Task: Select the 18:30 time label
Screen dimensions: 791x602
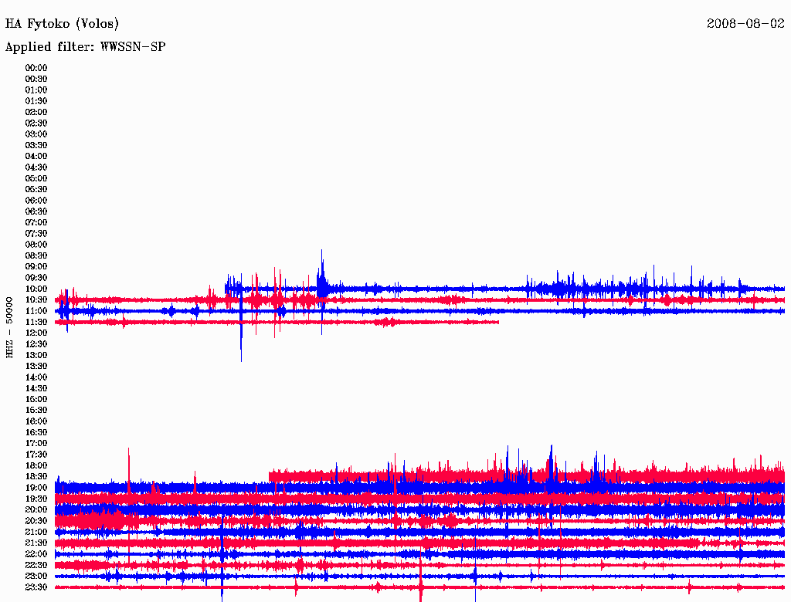Action: 36,476
